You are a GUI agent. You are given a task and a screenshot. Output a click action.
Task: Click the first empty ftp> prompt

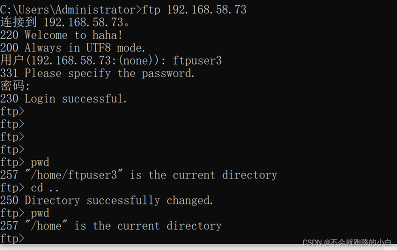[12, 111]
